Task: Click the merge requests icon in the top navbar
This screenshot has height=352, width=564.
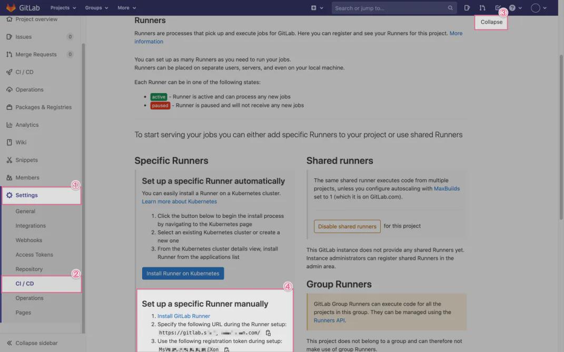Action: (x=482, y=8)
